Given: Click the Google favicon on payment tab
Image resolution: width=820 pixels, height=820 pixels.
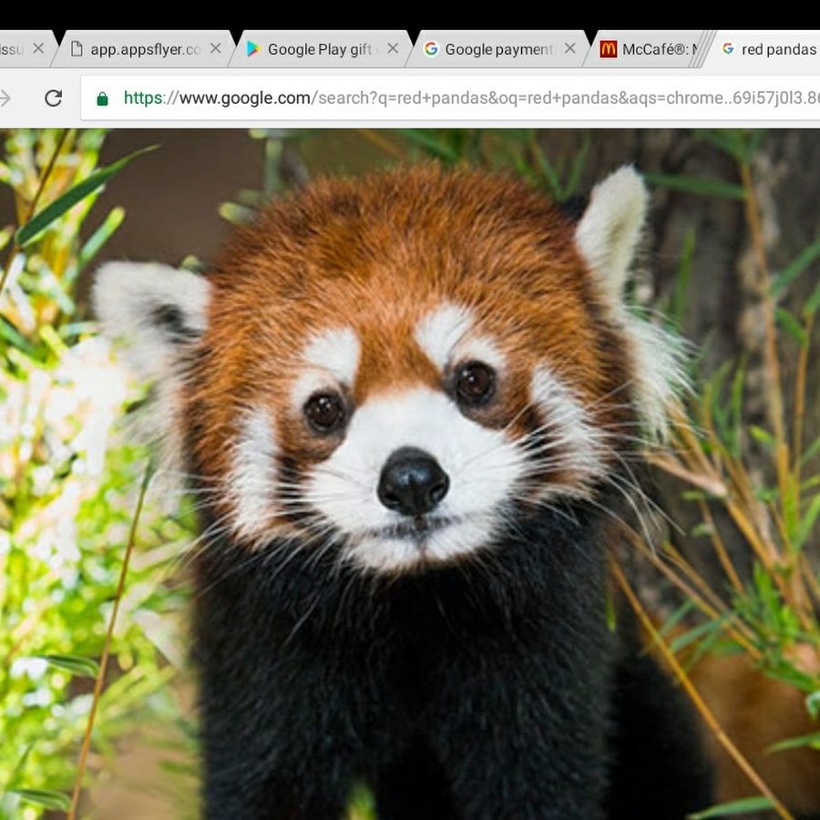Looking at the screenshot, I should pyautogui.click(x=431, y=49).
